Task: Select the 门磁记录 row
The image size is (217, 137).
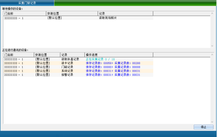Action: 78,67
